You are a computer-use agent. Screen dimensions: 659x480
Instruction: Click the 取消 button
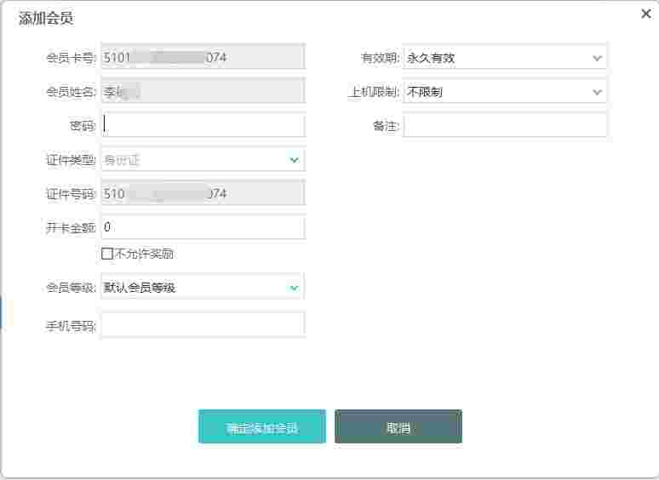(x=398, y=427)
